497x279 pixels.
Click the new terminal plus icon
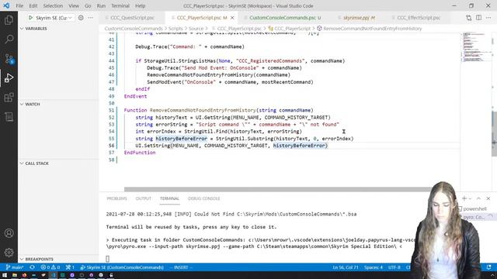[x=464, y=198]
